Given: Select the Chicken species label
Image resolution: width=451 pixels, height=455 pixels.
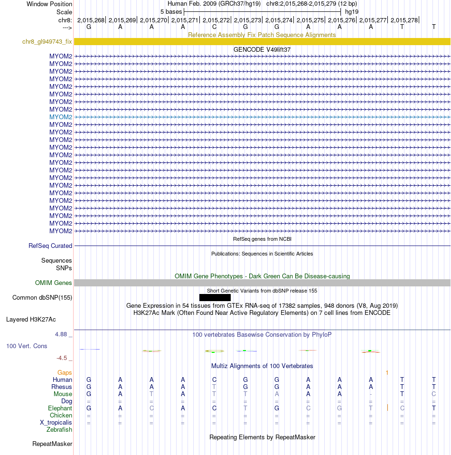Looking at the screenshot, I should (61, 415).
